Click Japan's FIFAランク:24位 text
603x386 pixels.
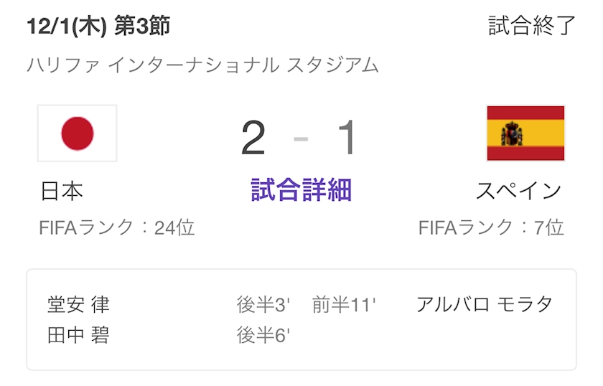[x=117, y=227]
